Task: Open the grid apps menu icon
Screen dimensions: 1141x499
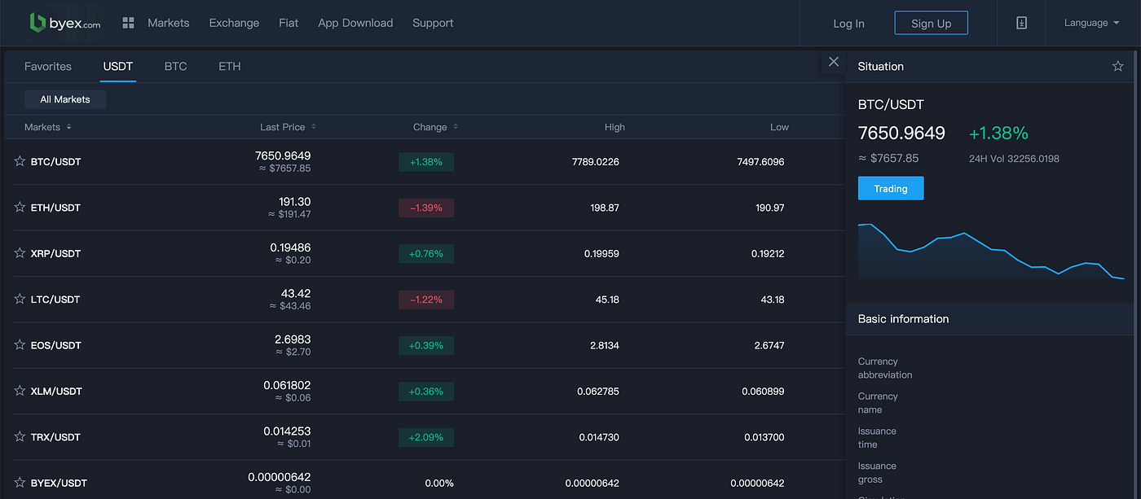Action: [x=128, y=23]
